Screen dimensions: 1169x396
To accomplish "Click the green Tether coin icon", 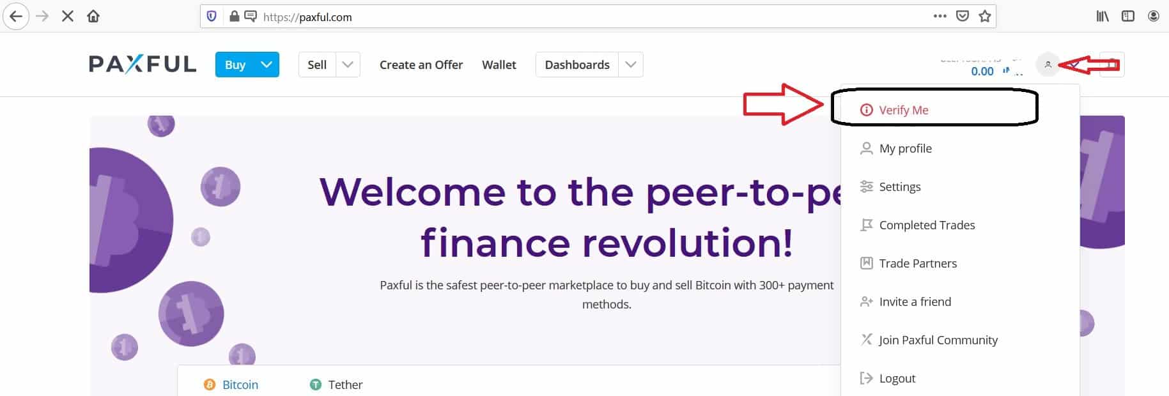I will (x=315, y=385).
